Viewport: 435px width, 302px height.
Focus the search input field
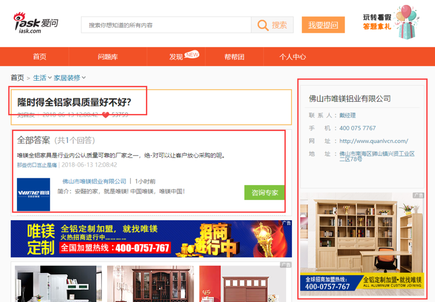166,25
